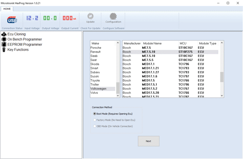This screenshot has height=159, width=243.
Task: Sort by Module Name column header
Action: click(x=160, y=43)
